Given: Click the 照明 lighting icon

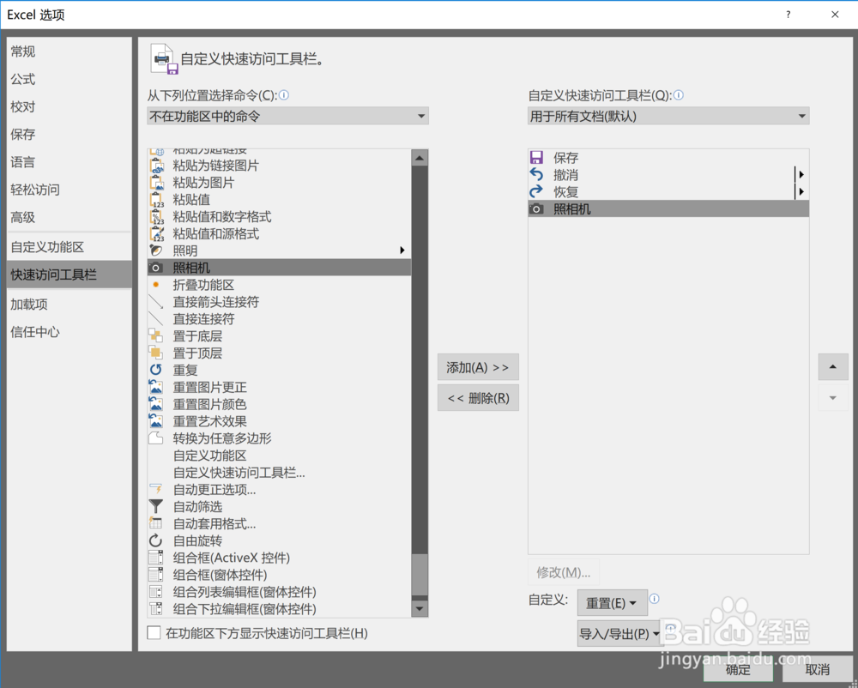Looking at the screenshot, I should (x=156, y=250).
